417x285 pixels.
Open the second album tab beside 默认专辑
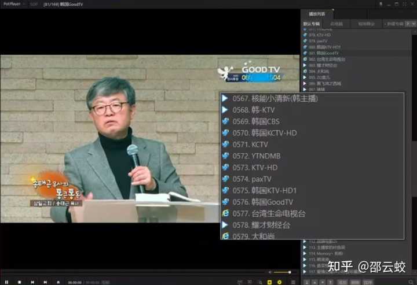pos(336,24)
